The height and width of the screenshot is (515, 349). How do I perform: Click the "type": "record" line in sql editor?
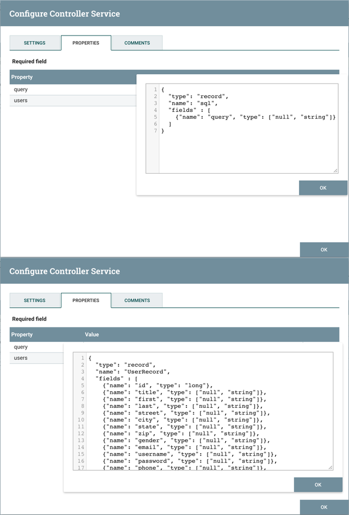tap(198, 96)
